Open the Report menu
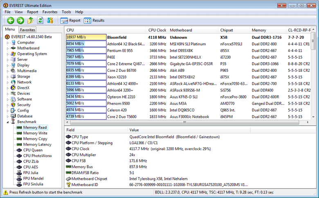The width and height of the screenshot is (319, 198). tap(33, 12)
